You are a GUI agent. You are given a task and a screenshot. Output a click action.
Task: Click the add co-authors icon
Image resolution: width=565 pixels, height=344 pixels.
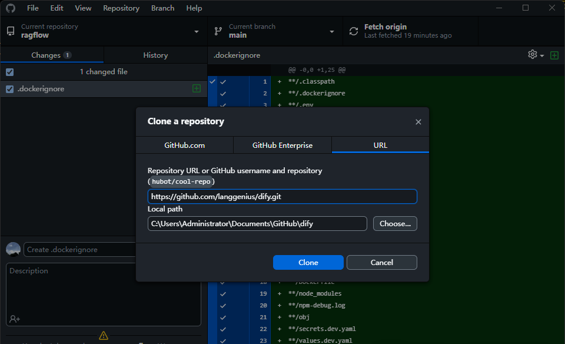[15, 319]
